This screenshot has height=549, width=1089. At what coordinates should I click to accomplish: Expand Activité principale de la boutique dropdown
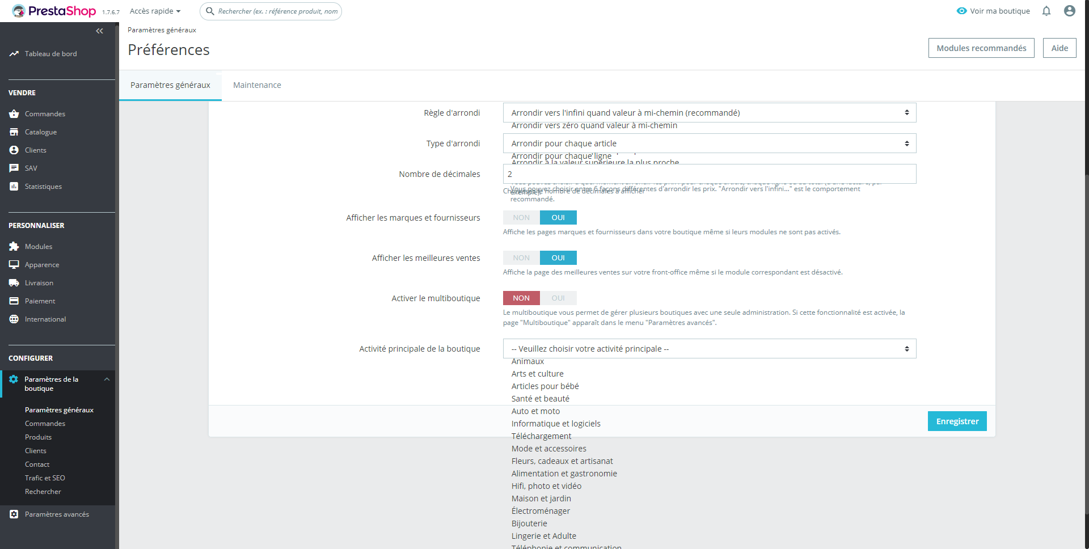pyautogui.click(x=710, y=349)
